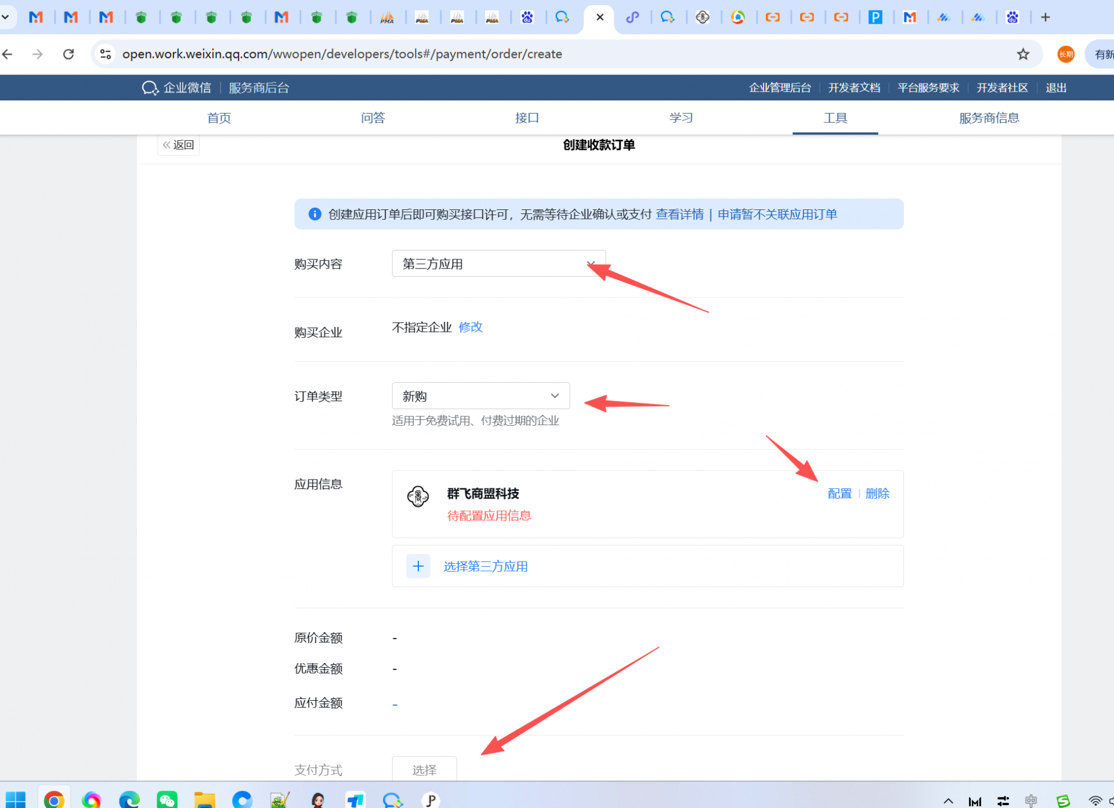1114x808 pixels.
Task: Click the 返回 back button
Action: pos(179,145)
